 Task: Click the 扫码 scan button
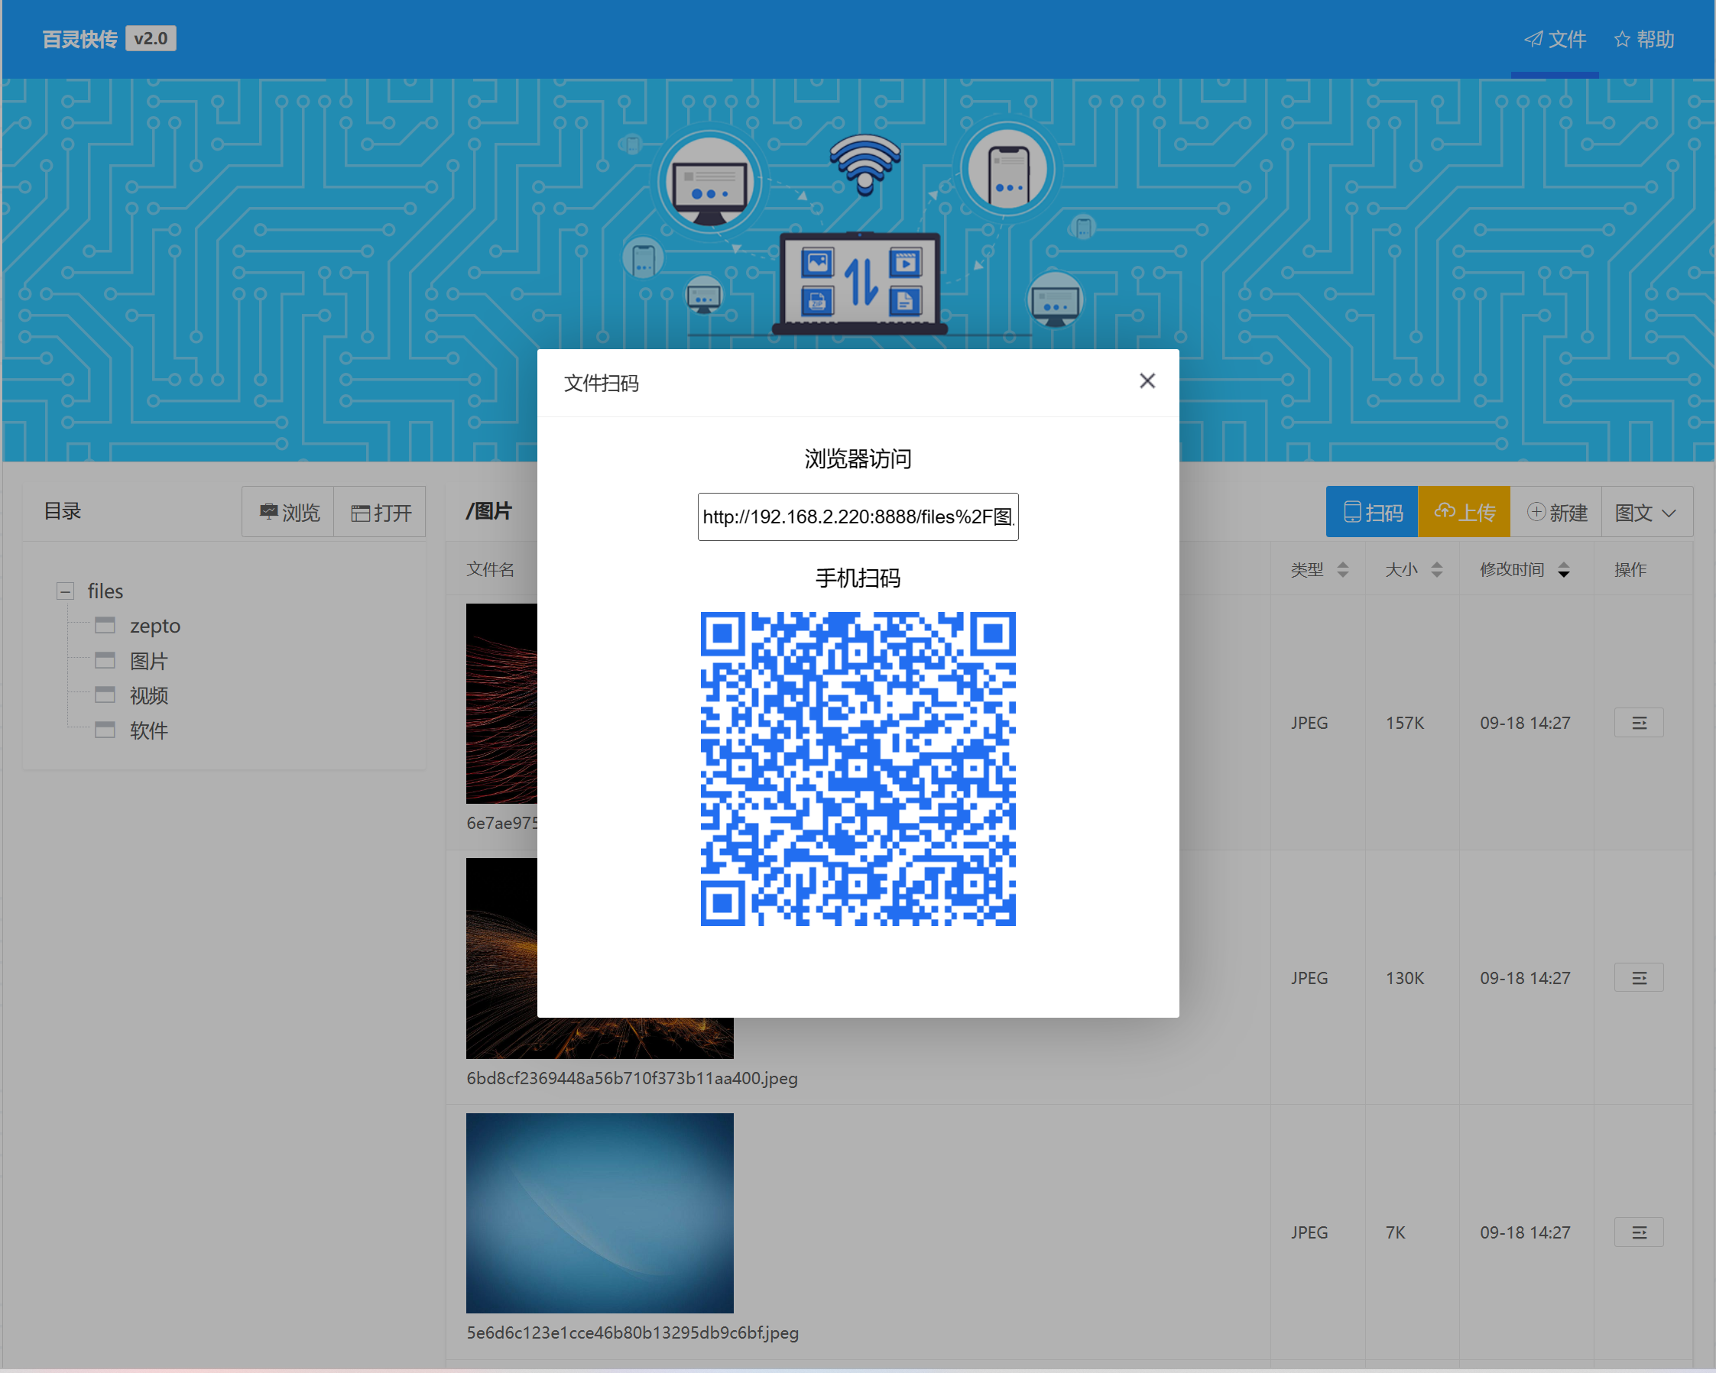click(1371, 512)
